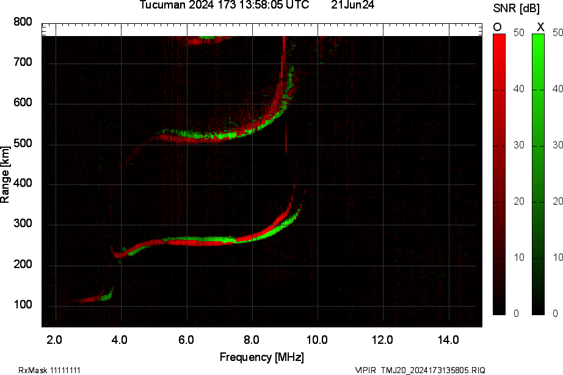Click the 'RxMask 11111111' footer text

49,370
